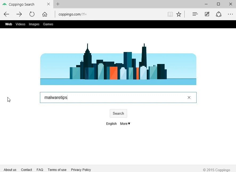Open the Share icon
This screenshot has width=236, height=172.
(x=218, y=14)
